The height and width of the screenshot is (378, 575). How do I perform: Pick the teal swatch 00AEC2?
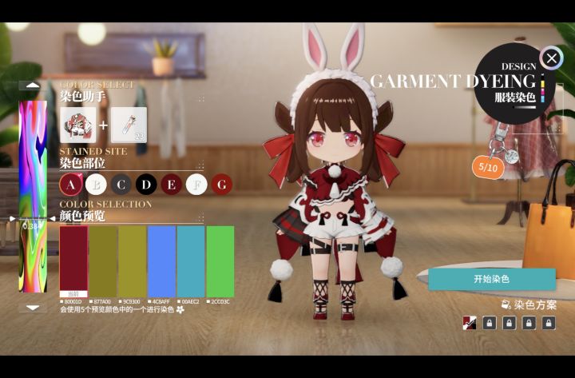[x=191, y=261]
